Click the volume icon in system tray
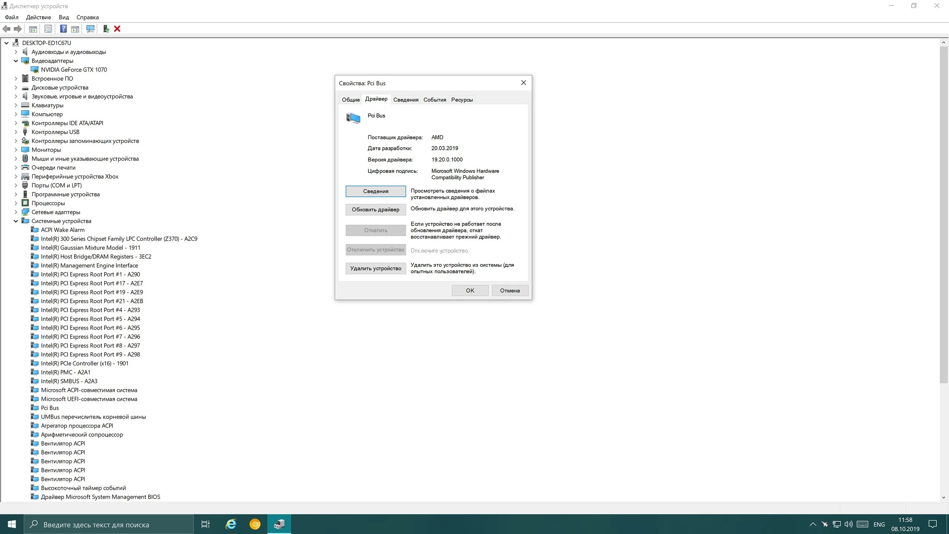Image resolution: width=949 pixels, height=534 pixels. point(848,524)
